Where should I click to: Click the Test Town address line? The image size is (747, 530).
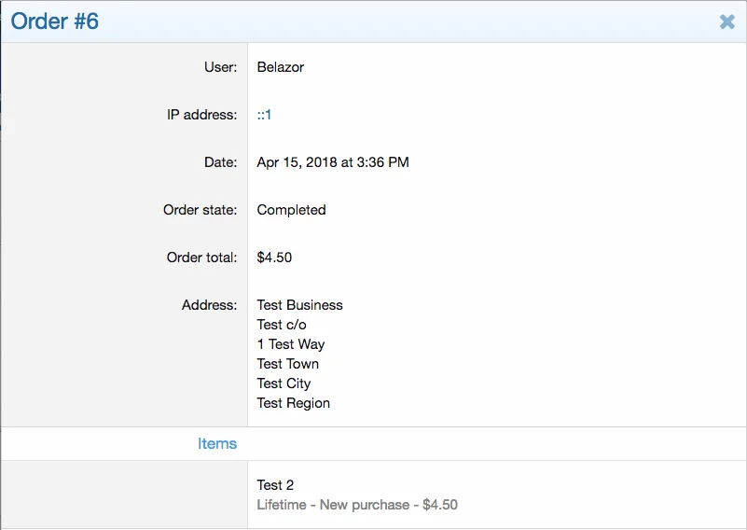288,364
